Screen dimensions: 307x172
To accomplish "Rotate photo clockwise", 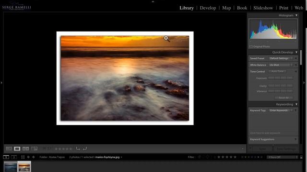I will point(85,149).
